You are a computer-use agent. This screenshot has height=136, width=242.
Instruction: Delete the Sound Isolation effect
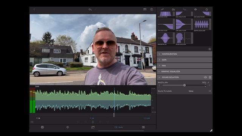(x=210, y=77)
